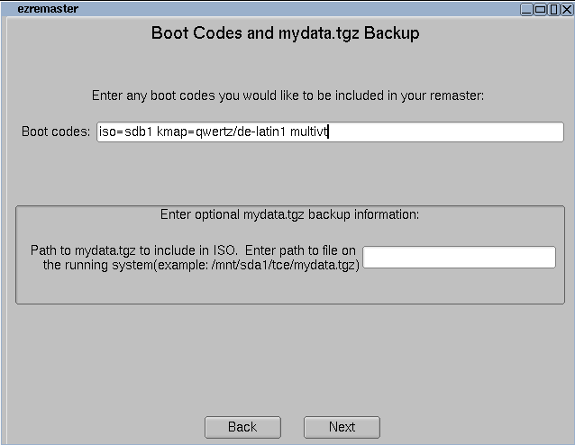Click blank space at end of Boot codes field
Screen dimensions: 575x445
451,132
